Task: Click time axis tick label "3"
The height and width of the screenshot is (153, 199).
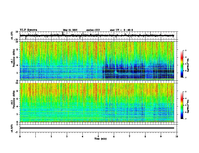Action: point(67,136)
